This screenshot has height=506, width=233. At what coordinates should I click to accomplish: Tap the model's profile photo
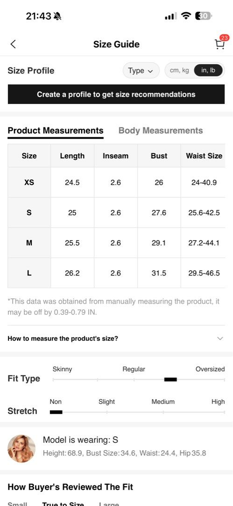tap(21, 448)
